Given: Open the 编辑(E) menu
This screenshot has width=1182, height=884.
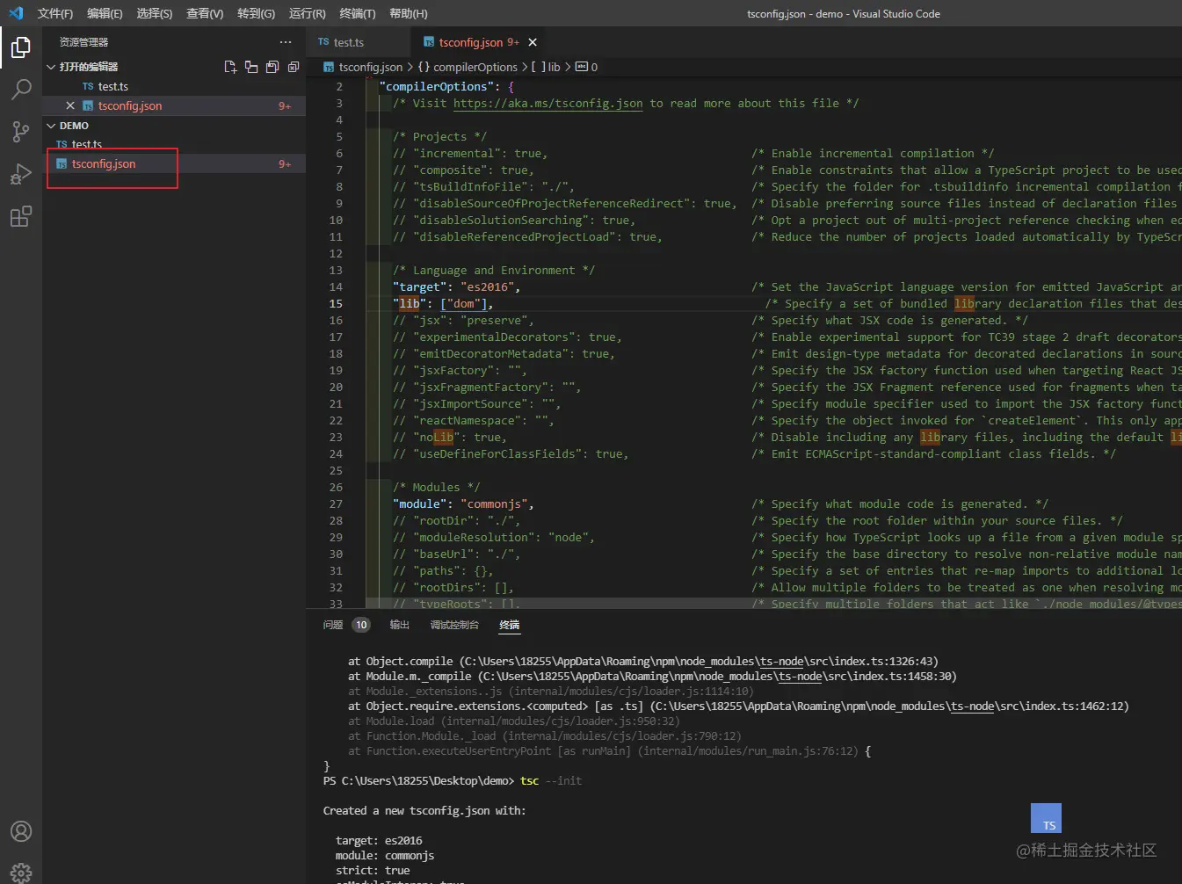Looking at the screenshot, I should point(105,13).
